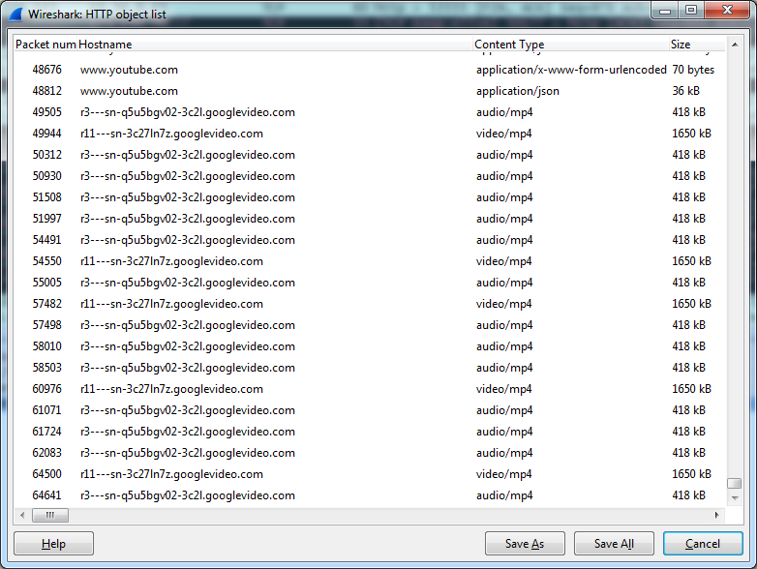Sort by the Size column header

(697, 45)
